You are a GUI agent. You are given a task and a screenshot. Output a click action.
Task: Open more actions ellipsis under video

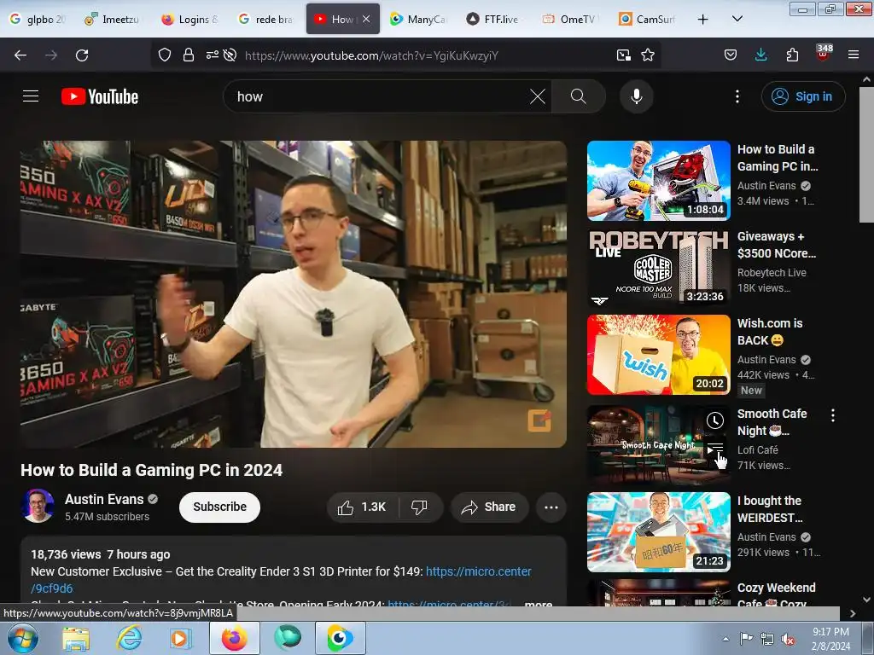tap(551, 507)
